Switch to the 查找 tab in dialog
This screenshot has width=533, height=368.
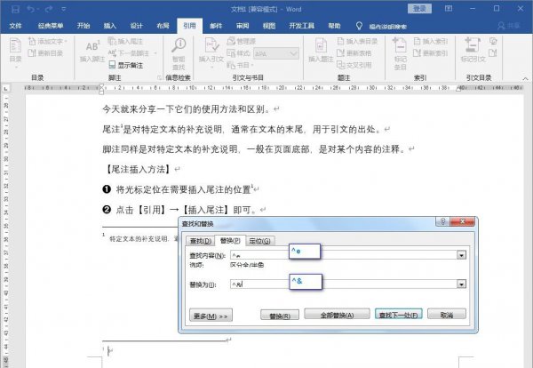tap(201, 241)
